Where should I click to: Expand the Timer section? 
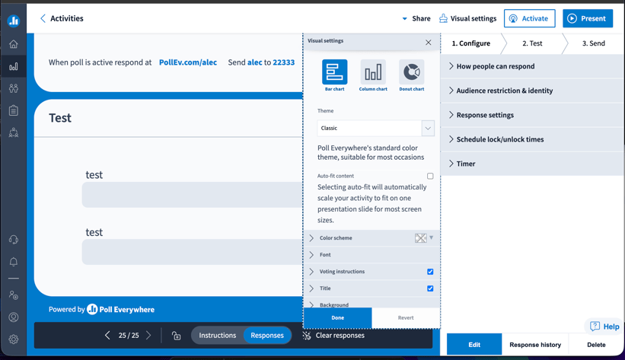tap(532, 164)
